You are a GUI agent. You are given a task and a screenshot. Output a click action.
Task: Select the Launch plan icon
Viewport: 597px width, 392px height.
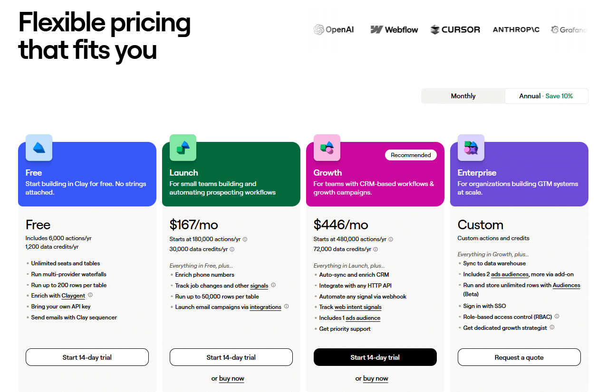(x=183, y=148)
